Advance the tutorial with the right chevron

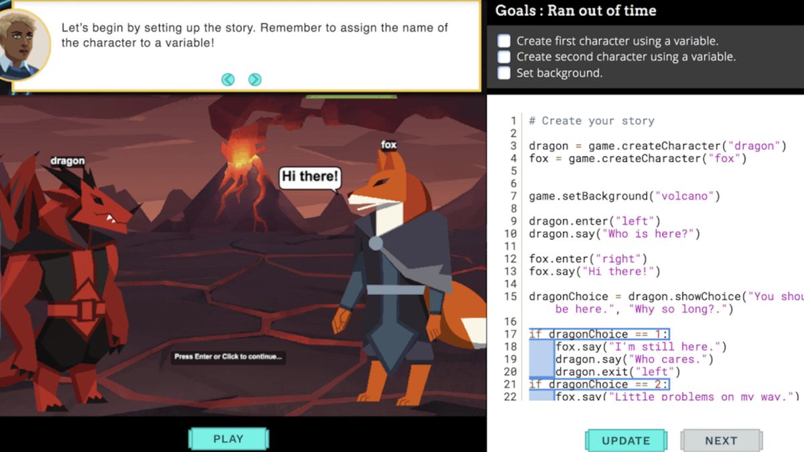[x=254, y=79]
